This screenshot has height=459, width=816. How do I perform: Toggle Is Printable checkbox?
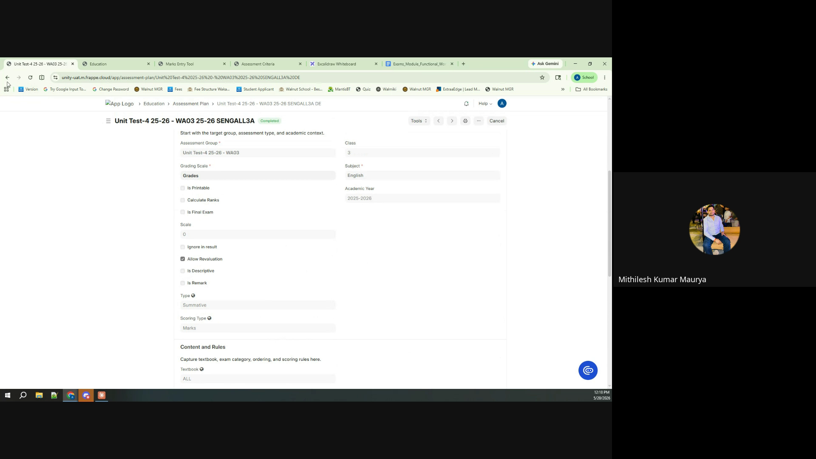(x=183, y=188)
